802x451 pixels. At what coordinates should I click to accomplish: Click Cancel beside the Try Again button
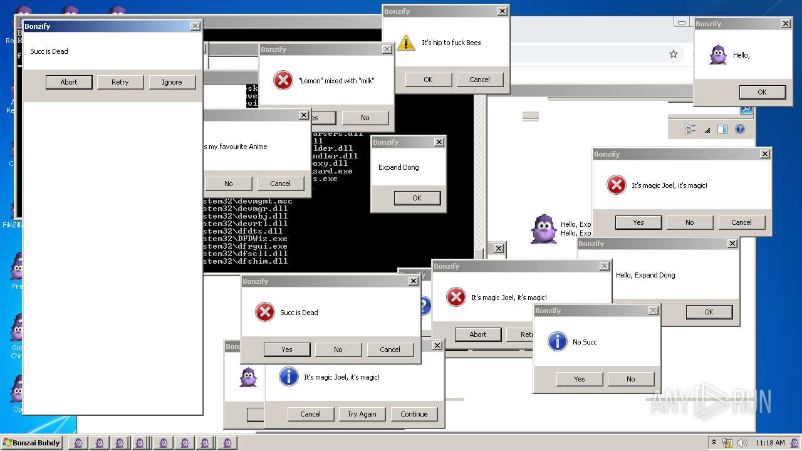pos(311,414)
